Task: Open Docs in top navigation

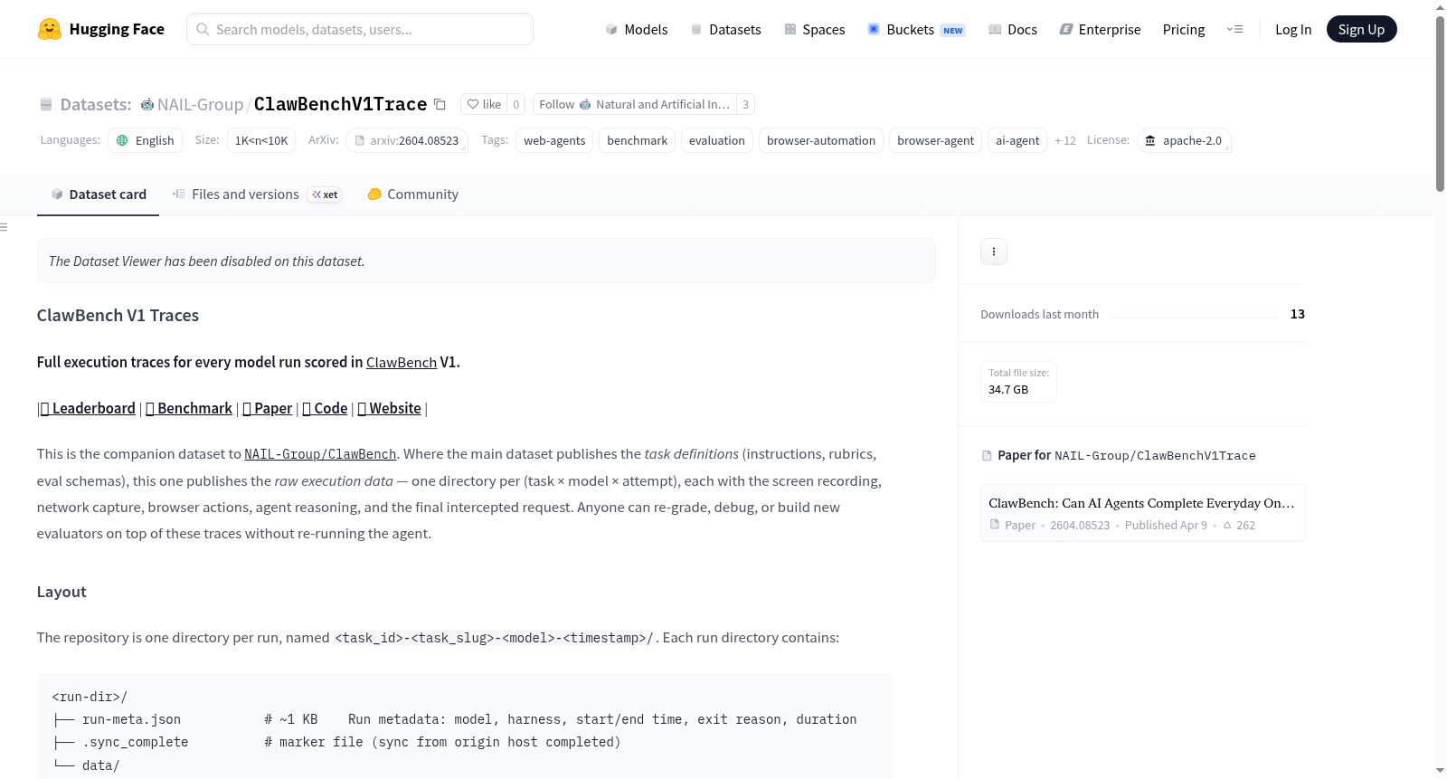Action: [1013, 29]
